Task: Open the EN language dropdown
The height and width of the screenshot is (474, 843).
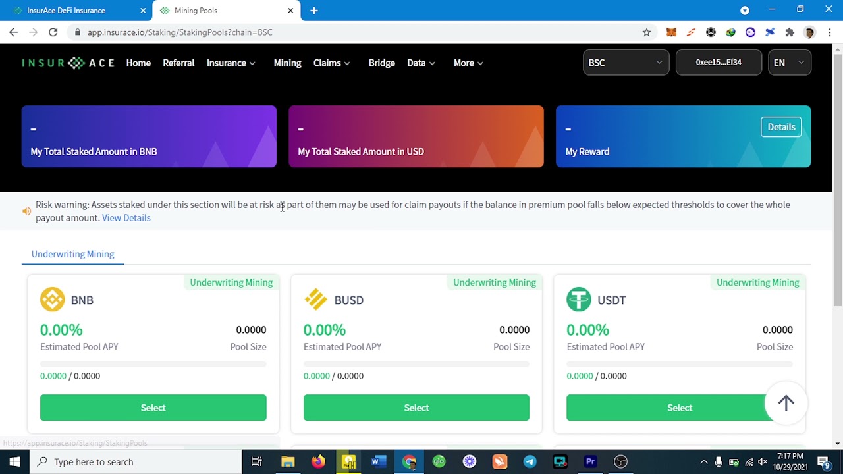Action: coord(789,63)
